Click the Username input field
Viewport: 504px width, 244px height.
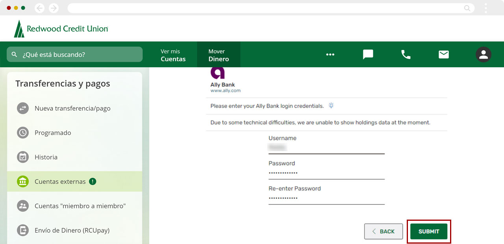[326, 148]
